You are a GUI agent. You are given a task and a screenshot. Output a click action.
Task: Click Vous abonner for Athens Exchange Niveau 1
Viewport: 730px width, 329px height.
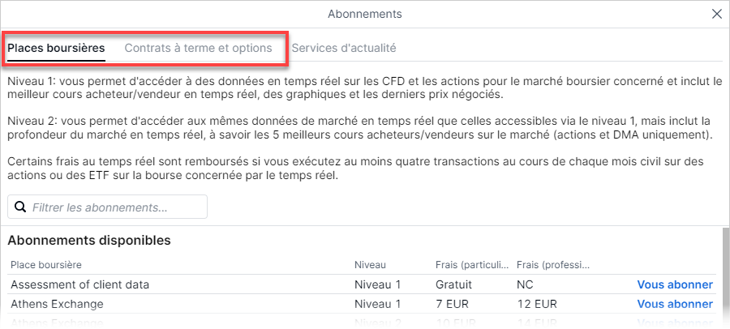[x=675, y=304]
